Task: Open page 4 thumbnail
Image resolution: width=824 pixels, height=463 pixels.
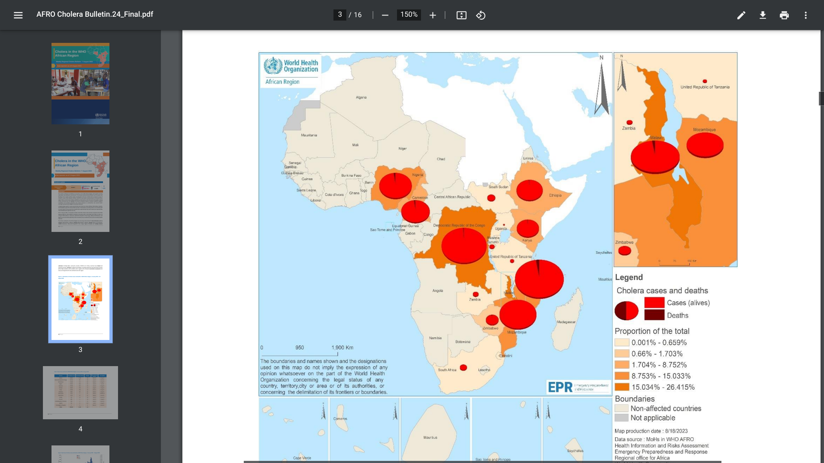Action: (x=80, y=393)
